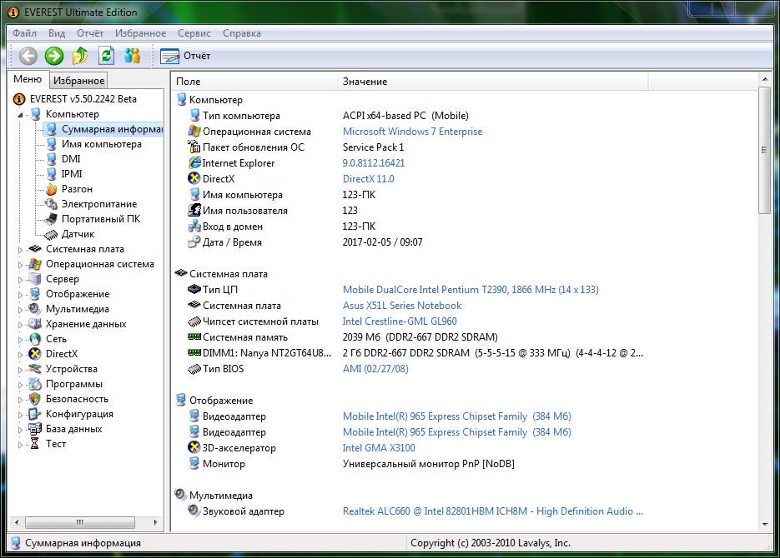Click the Портативный ПК laptop icon
The height and width of the screenshot is (558, 780).
51,219
